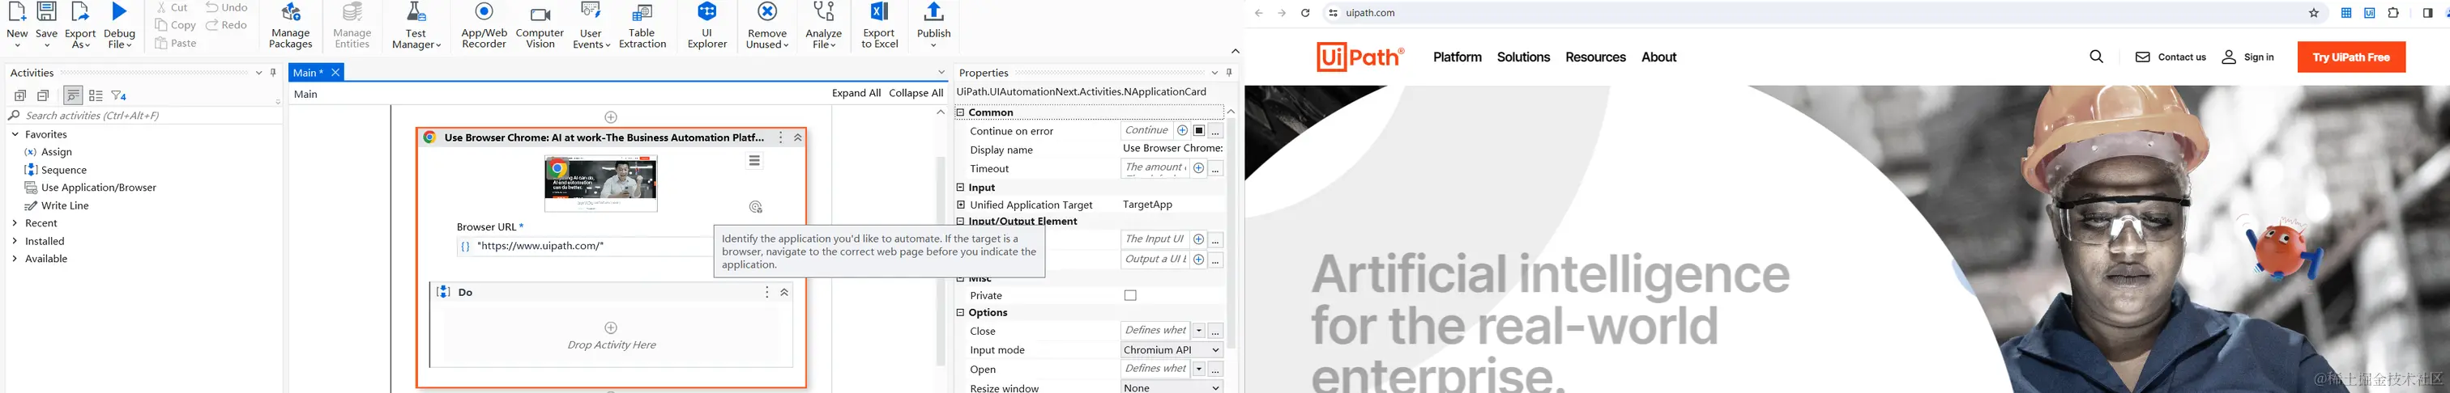Click Collapse All in designer

(916, 93)
